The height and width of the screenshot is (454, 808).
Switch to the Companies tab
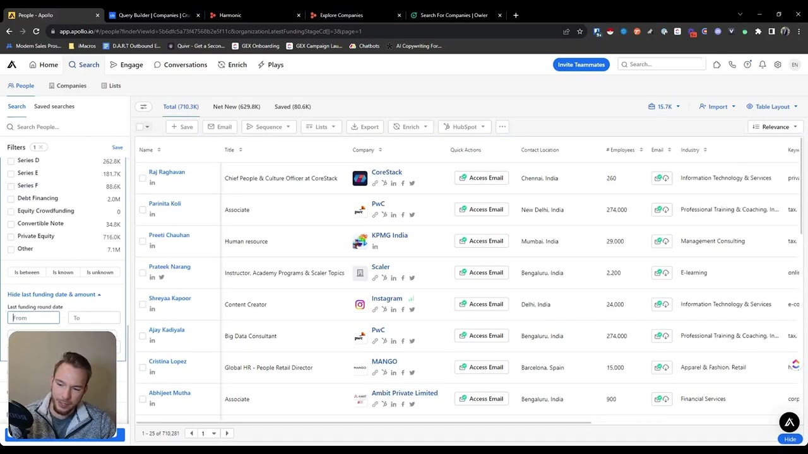pyautogui.click(x=68, y=86)
